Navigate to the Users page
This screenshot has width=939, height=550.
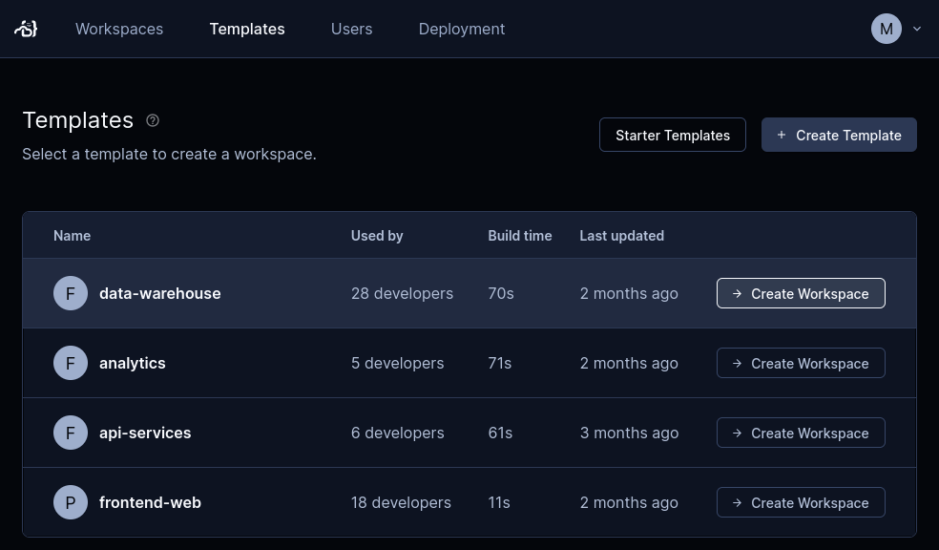tap(351, 29)
